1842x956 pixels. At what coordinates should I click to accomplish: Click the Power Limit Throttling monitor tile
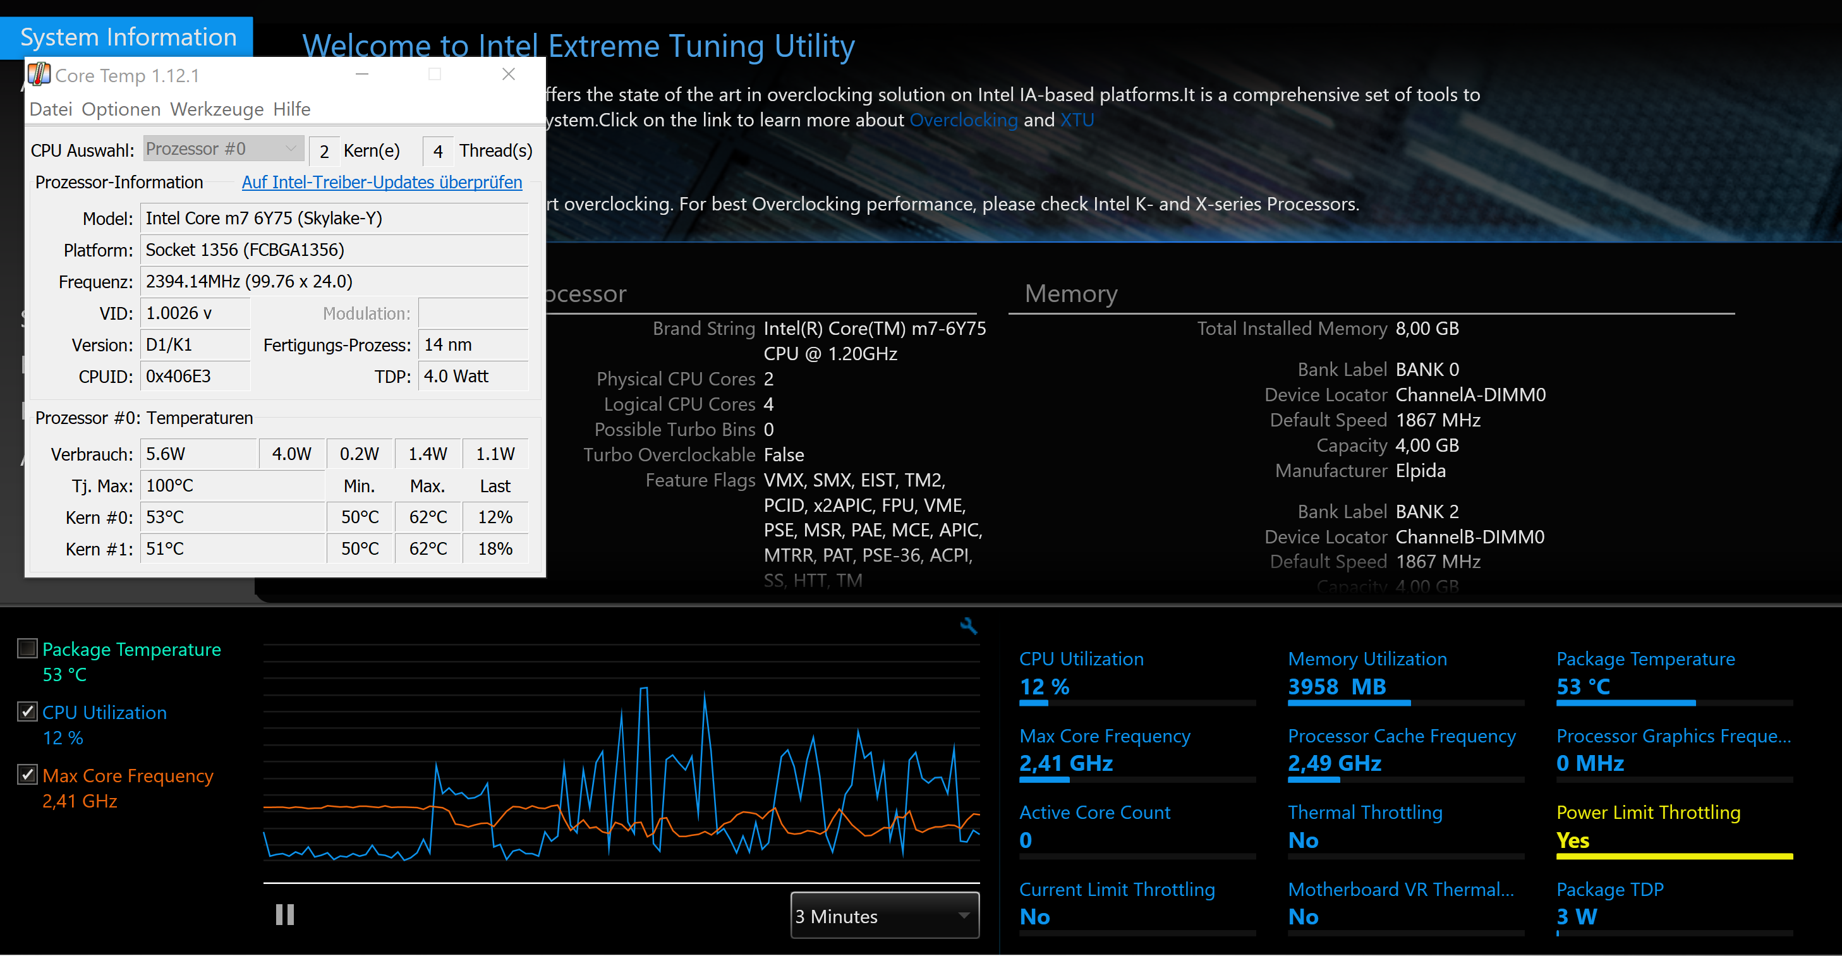1675,830
